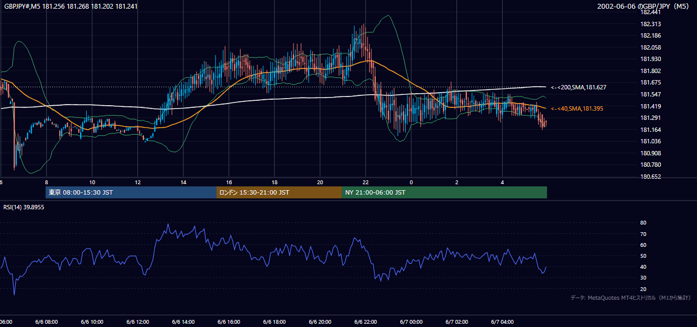Click the 182.186 price axis label
Screen dimensions: 697x327
coord(650,35)
